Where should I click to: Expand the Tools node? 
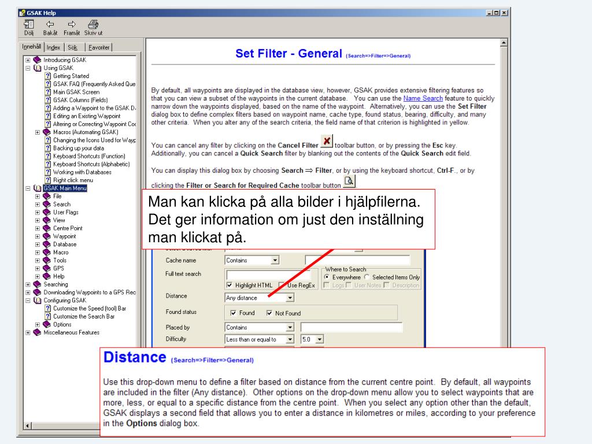click(38, 261)
